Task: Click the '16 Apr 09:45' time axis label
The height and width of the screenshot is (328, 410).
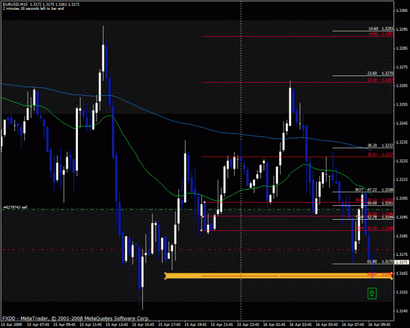Action: [379, 325]
